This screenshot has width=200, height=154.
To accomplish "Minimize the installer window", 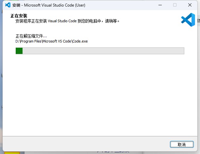I will pos(160,5).
